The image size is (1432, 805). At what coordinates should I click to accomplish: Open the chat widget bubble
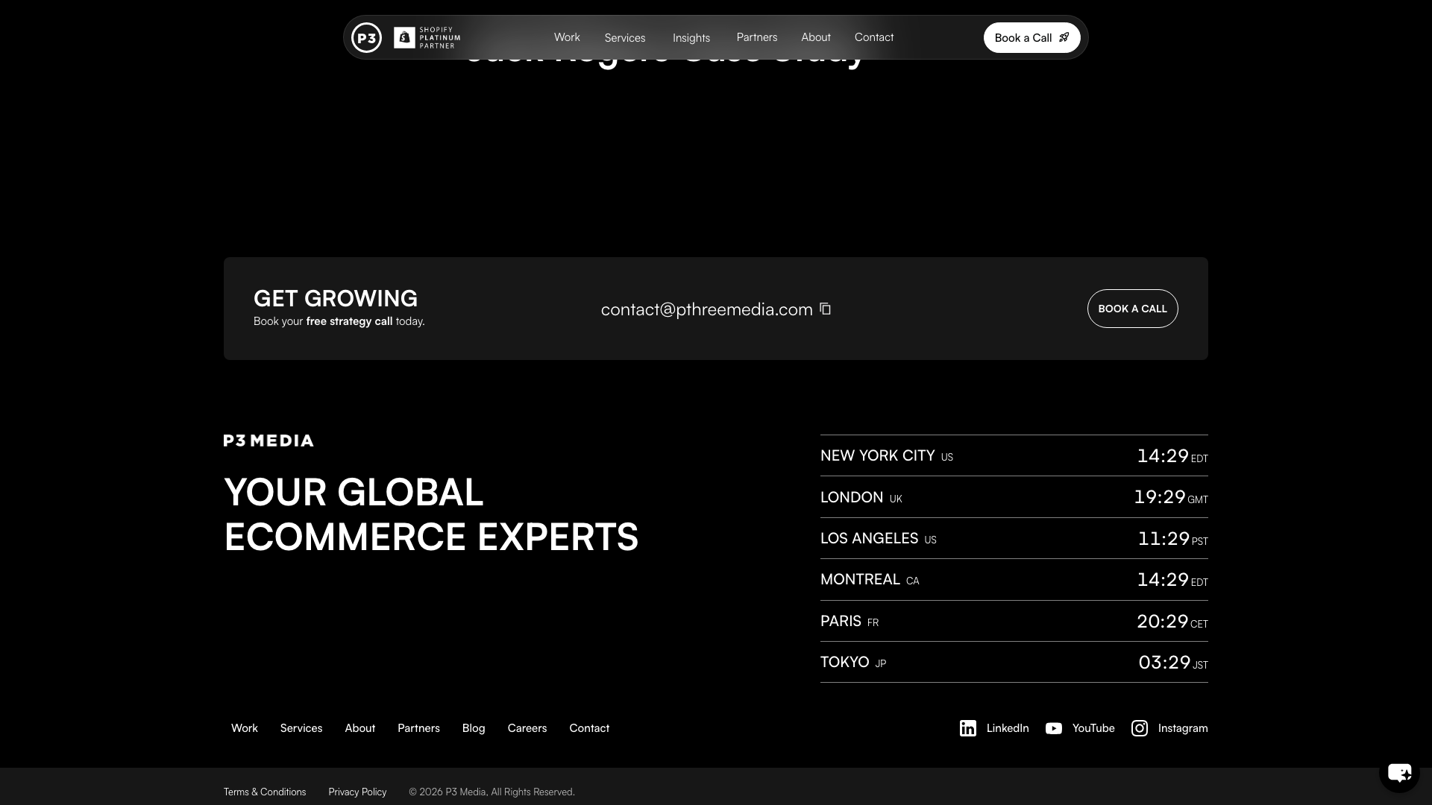1399,772
